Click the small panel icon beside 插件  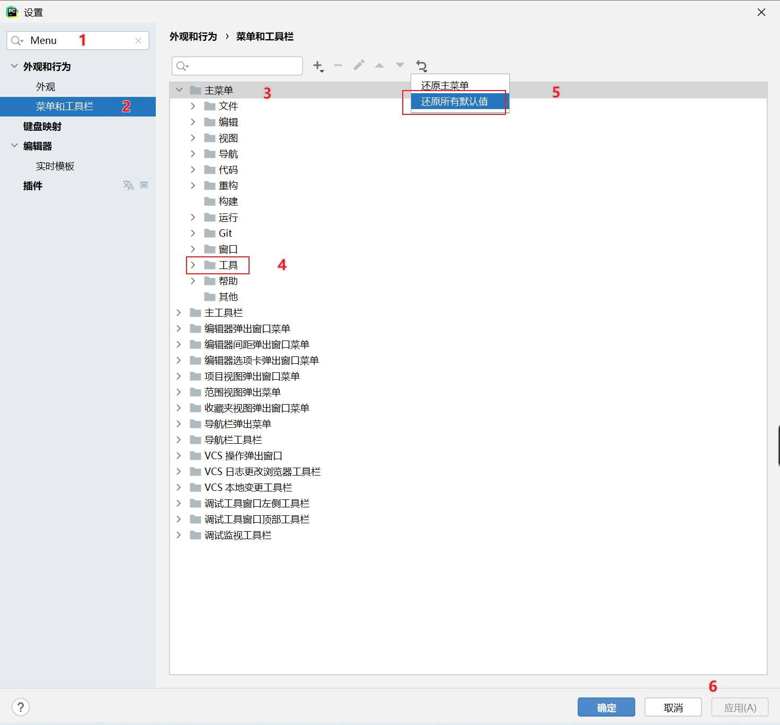144,185
